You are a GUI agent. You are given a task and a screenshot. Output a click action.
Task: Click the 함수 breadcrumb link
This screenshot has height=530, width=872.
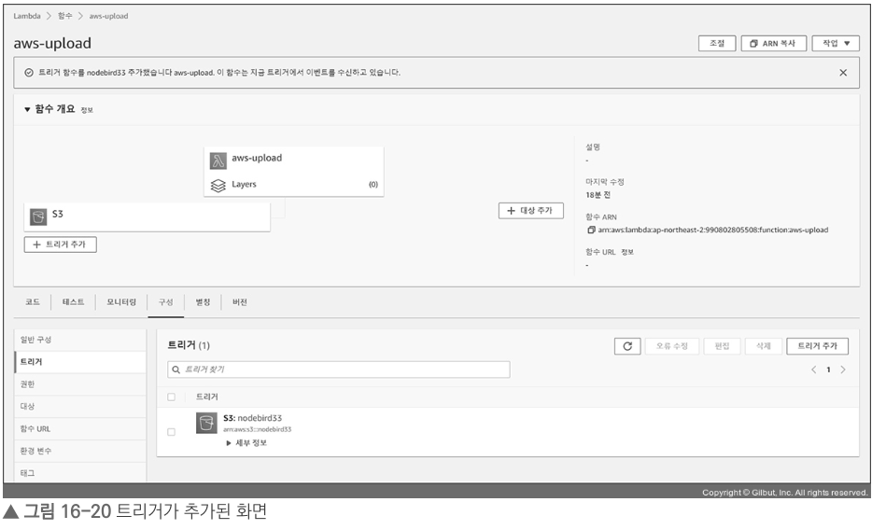click(65, 16)
